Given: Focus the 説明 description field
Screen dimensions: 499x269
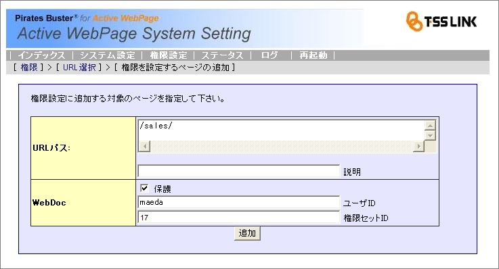Looking at the screenshot, I should tap(239, 171).
